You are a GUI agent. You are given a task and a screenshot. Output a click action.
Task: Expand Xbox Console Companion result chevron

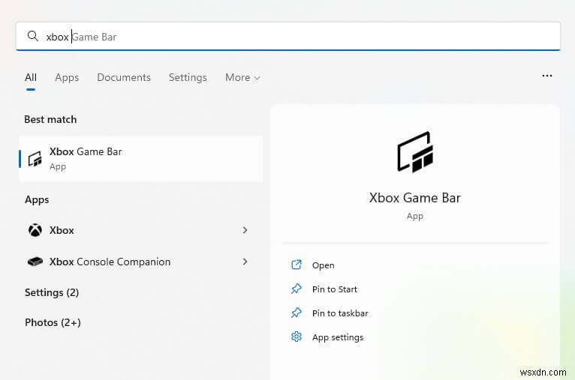[x=245, y=262]
